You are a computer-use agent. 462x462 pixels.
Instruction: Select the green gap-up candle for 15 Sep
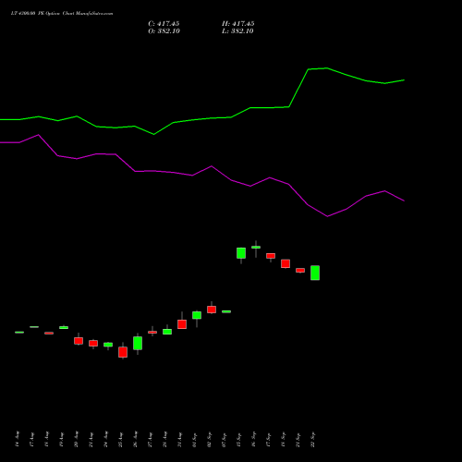point(241,253)
